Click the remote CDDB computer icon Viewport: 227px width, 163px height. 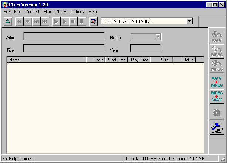point(217,127)
